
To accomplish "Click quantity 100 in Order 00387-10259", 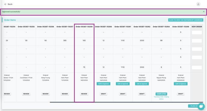I will point(84,40).
